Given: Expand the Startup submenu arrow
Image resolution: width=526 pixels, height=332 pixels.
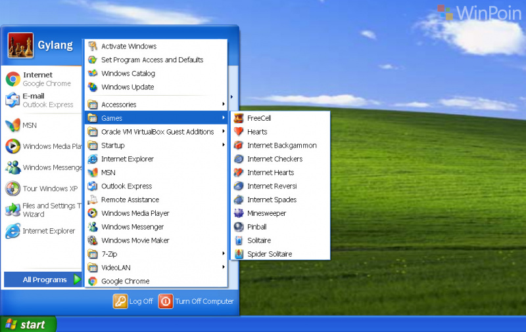Looking at the screenshot, I should (x=224, y=144).
